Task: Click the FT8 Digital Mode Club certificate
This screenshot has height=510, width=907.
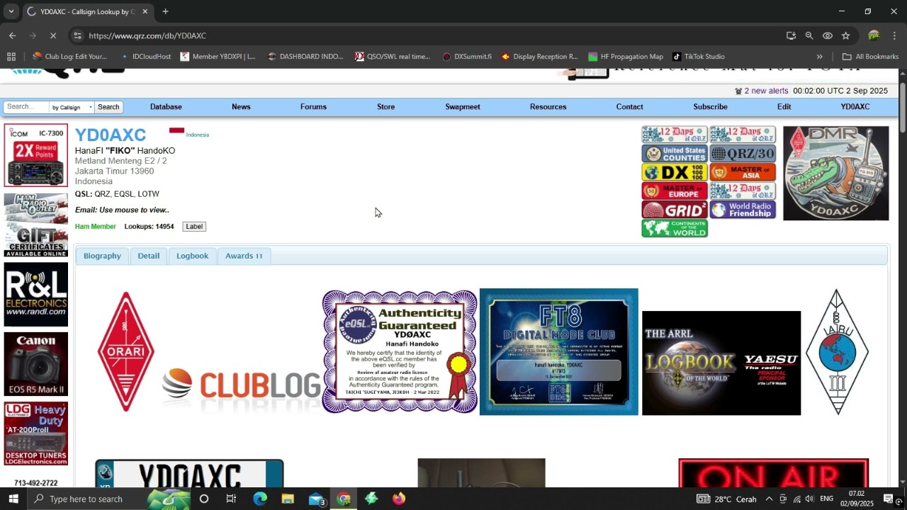Action: point(559,351)
